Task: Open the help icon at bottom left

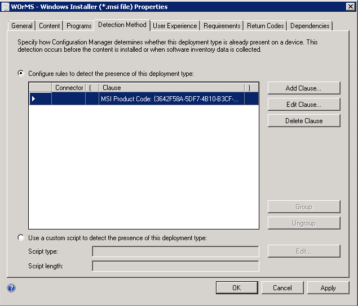Action: coord(11,288)
